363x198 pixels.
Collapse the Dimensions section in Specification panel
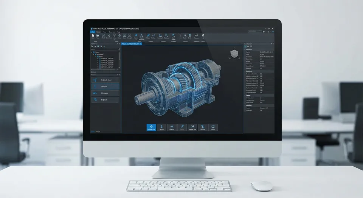click(x=245, y=71)
